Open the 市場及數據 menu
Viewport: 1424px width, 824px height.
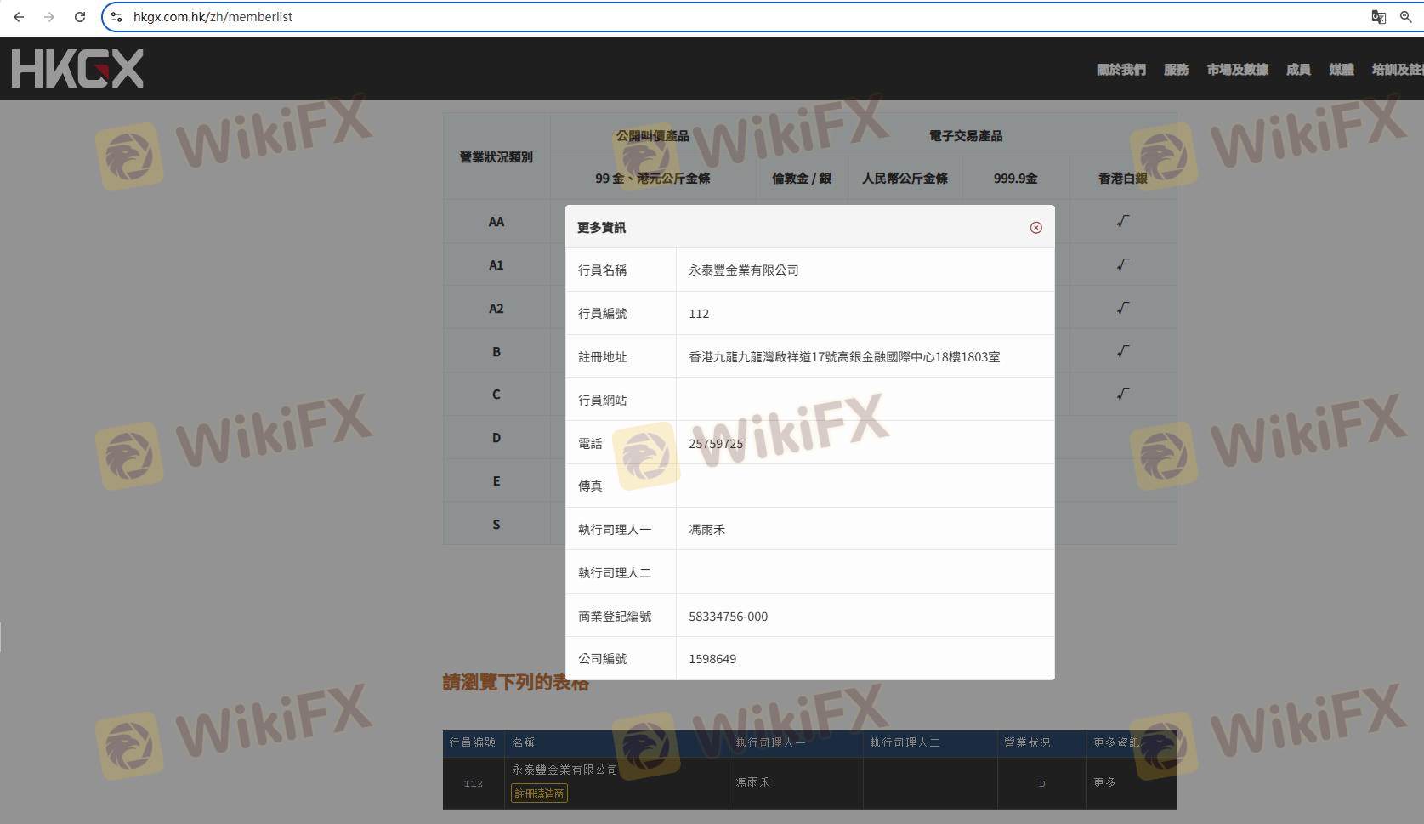pyautogui.click(x=1237, y=70)
